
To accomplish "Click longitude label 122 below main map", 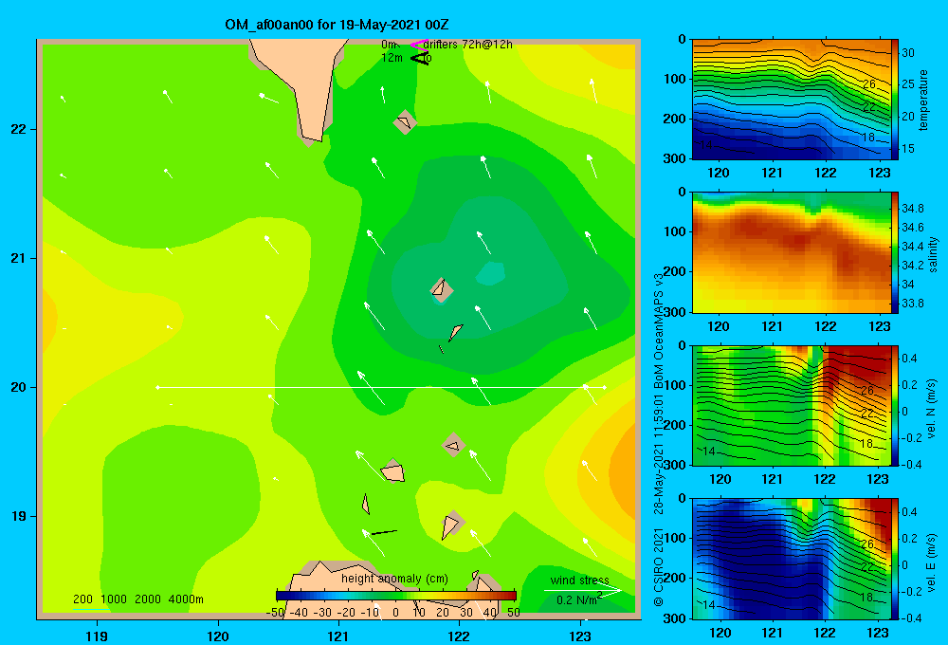I will pyautogui.click(x=459, y=636).
